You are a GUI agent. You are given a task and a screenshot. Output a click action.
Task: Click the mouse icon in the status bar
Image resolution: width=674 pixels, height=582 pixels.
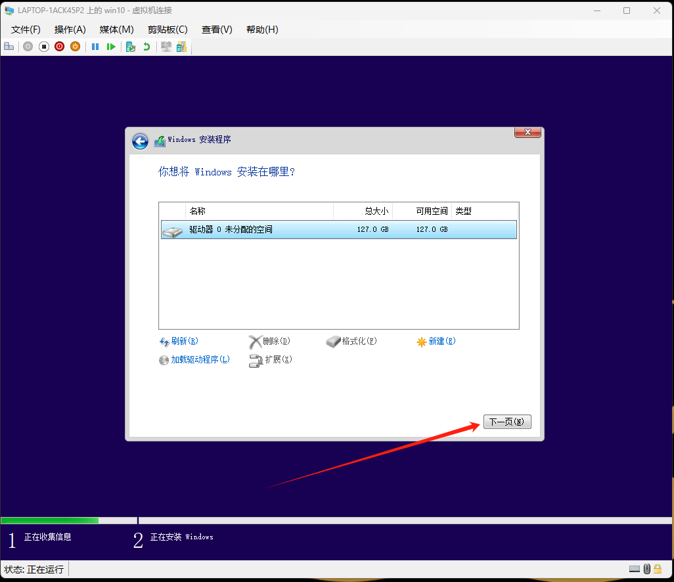point(647,569)
